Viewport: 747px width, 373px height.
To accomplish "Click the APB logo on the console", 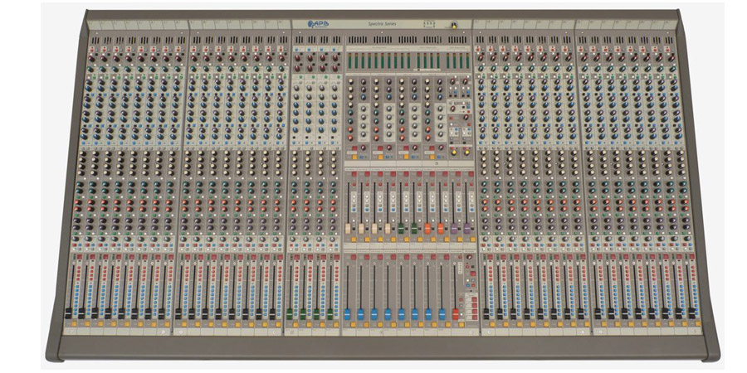I will [318, 24].
